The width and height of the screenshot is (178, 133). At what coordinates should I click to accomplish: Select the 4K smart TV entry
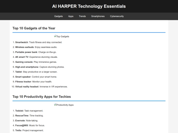37,57
